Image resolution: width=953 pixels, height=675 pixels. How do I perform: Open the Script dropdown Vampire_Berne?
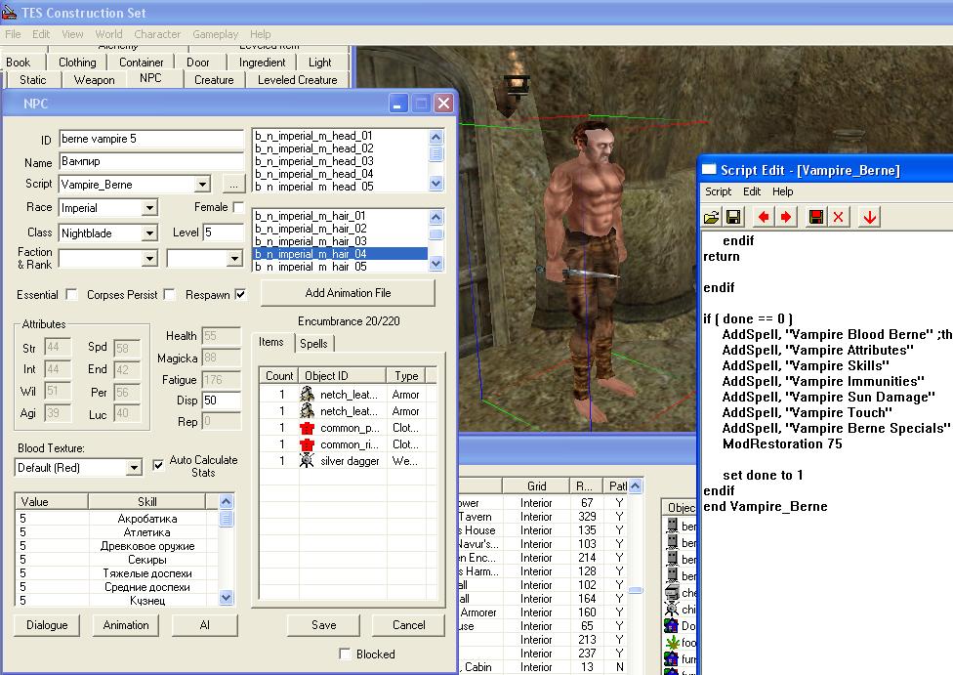click(x=202, y=184)
